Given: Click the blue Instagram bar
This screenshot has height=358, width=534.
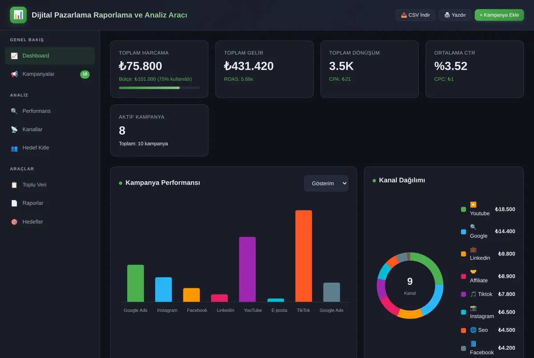Looking at the screenshot, I should coord(163,290).
